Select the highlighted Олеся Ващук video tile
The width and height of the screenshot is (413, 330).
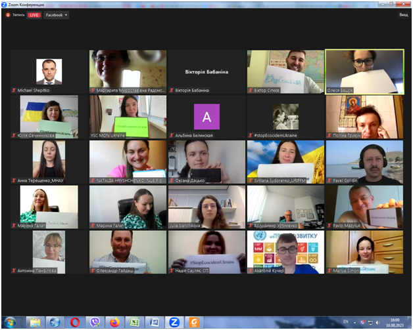(x=364, y=72)
